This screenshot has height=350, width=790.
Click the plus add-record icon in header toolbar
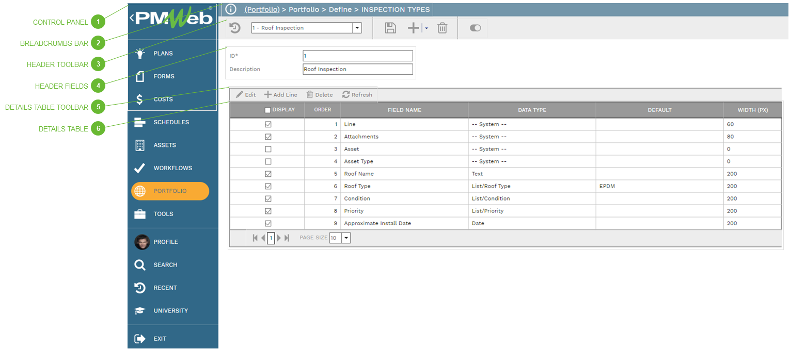(x=413, y=28)
